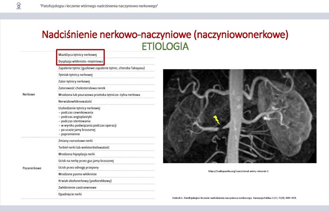329x211 pixels.
Task: Click the renal angiography image
Action: [x=240, y=116]
